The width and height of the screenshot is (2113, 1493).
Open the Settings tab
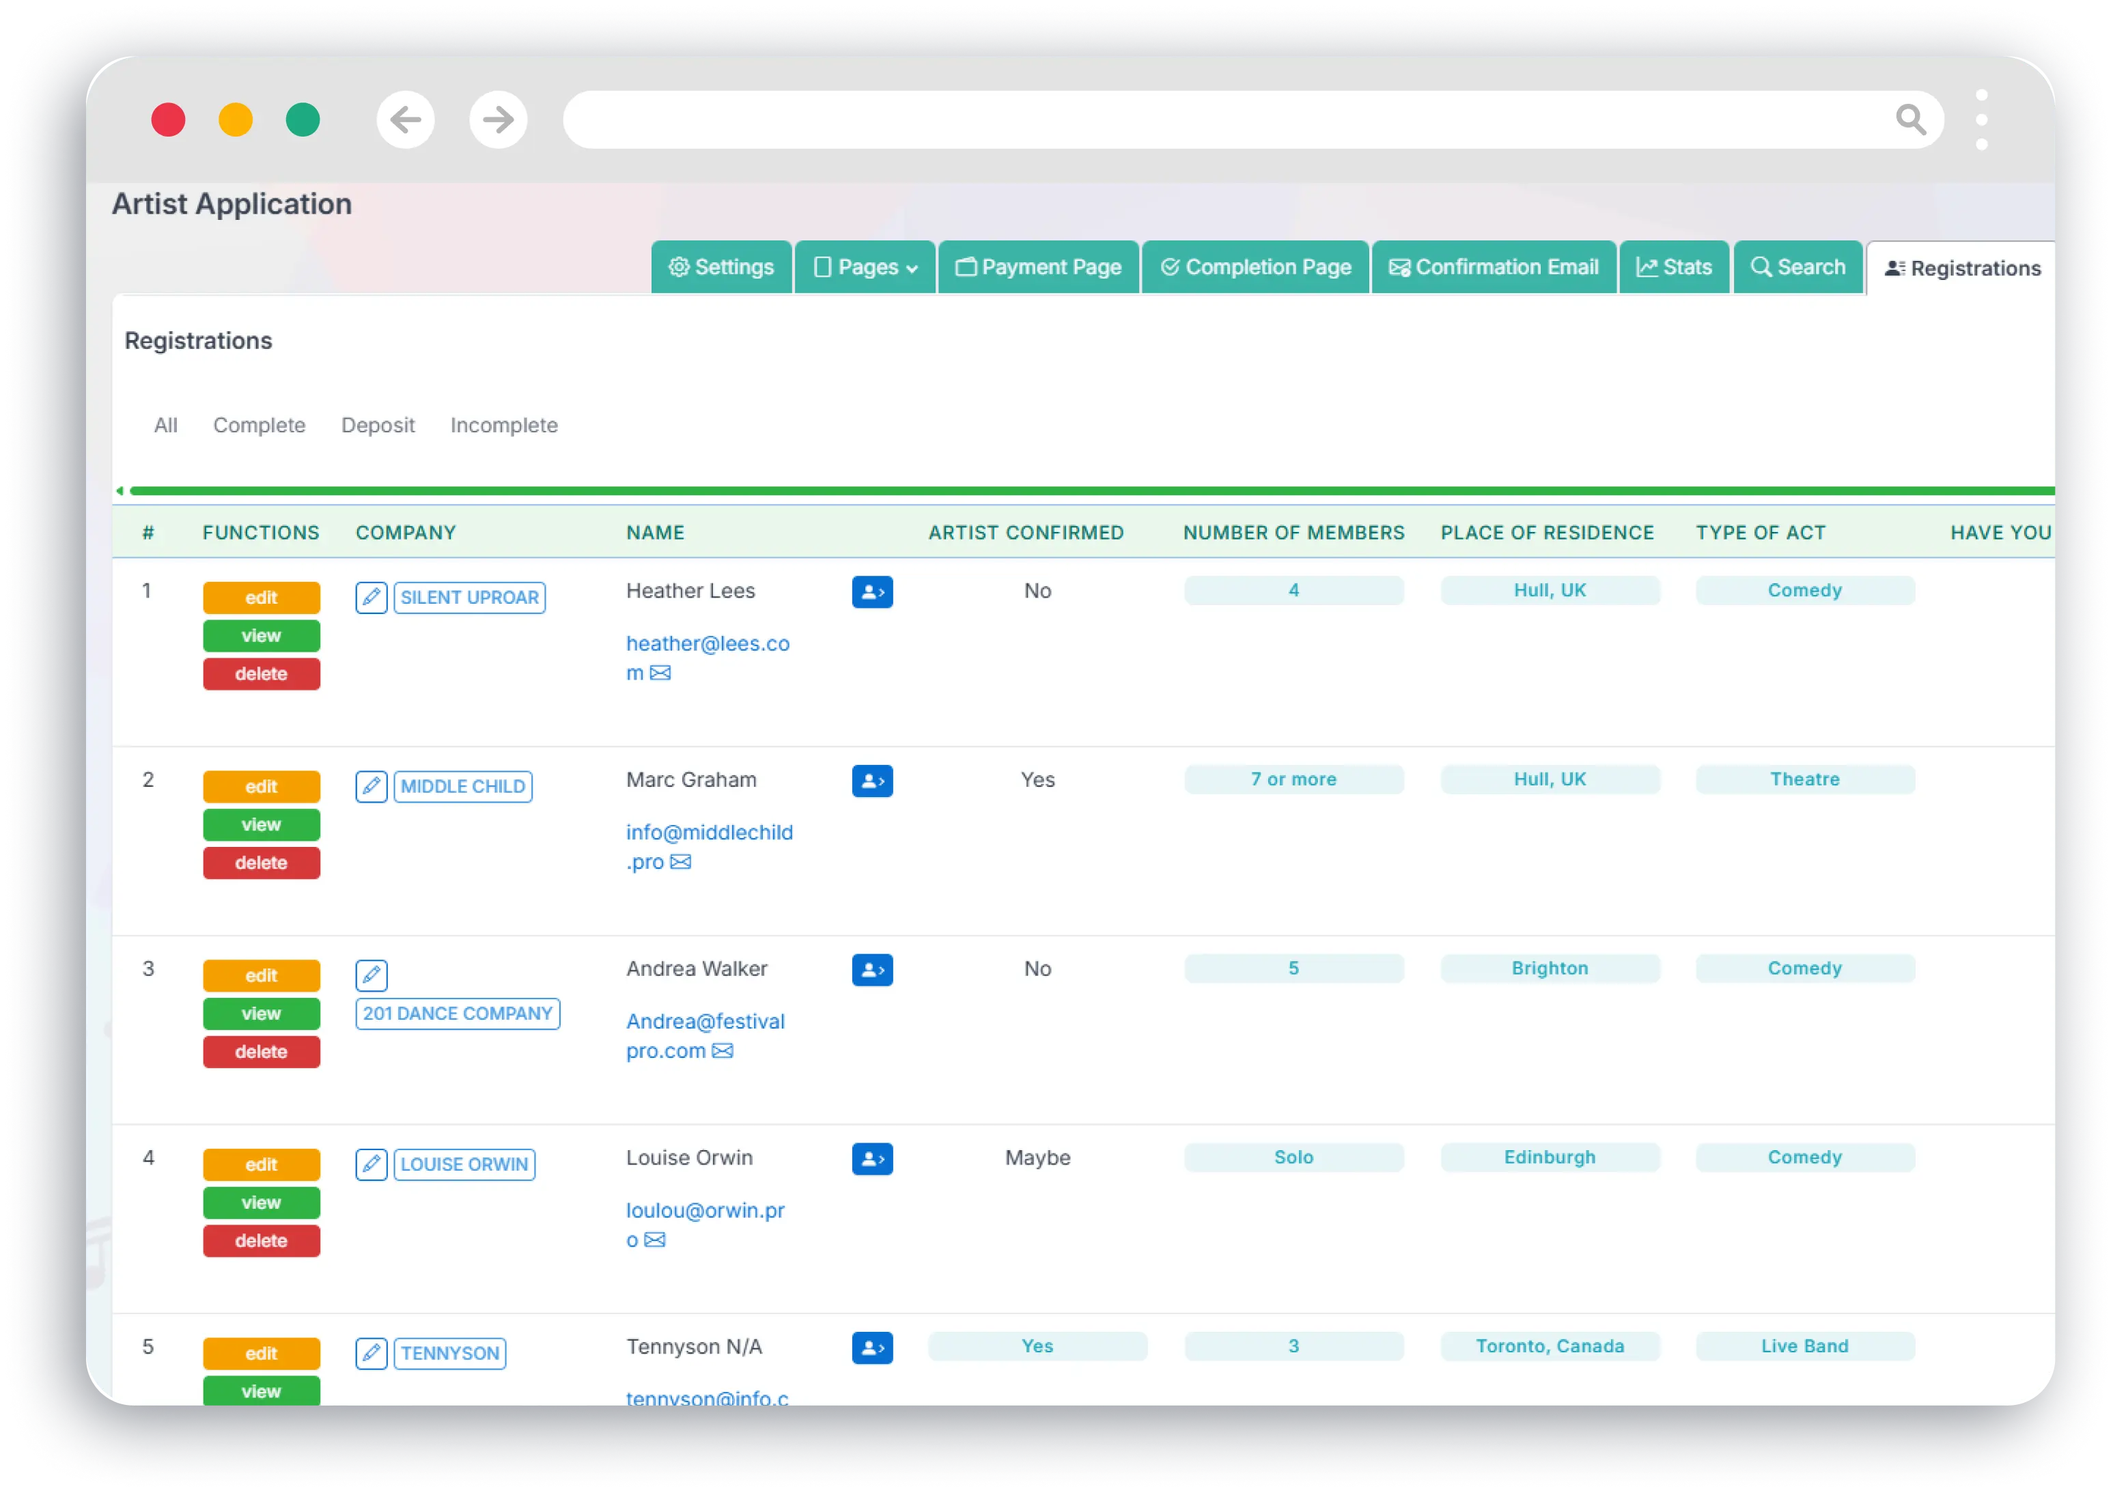click(721, 267)
